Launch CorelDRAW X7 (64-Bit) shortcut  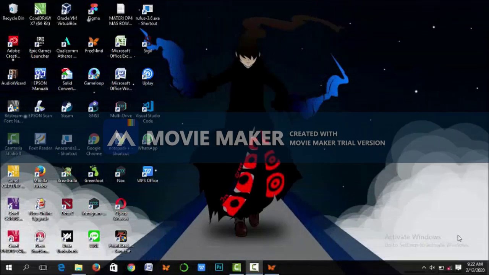tap(40, 15)
